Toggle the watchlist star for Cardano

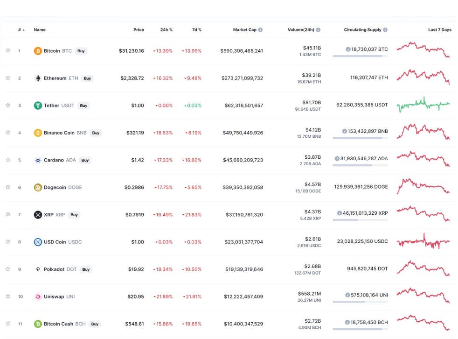[8, 160]
